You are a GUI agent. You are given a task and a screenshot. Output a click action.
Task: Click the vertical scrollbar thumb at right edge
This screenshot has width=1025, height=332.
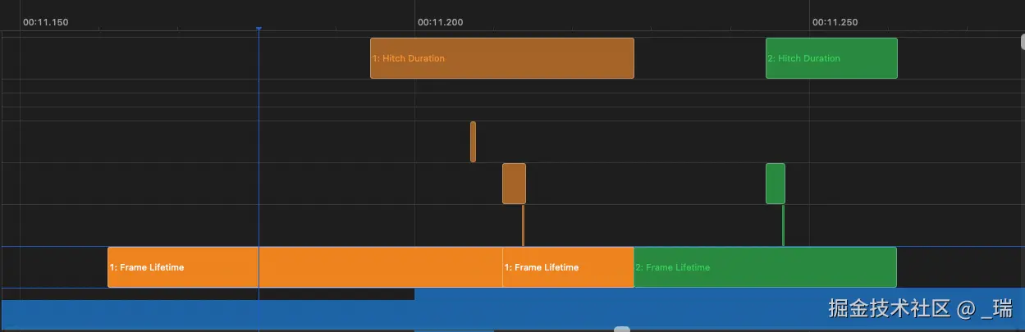click(1022, 43)
